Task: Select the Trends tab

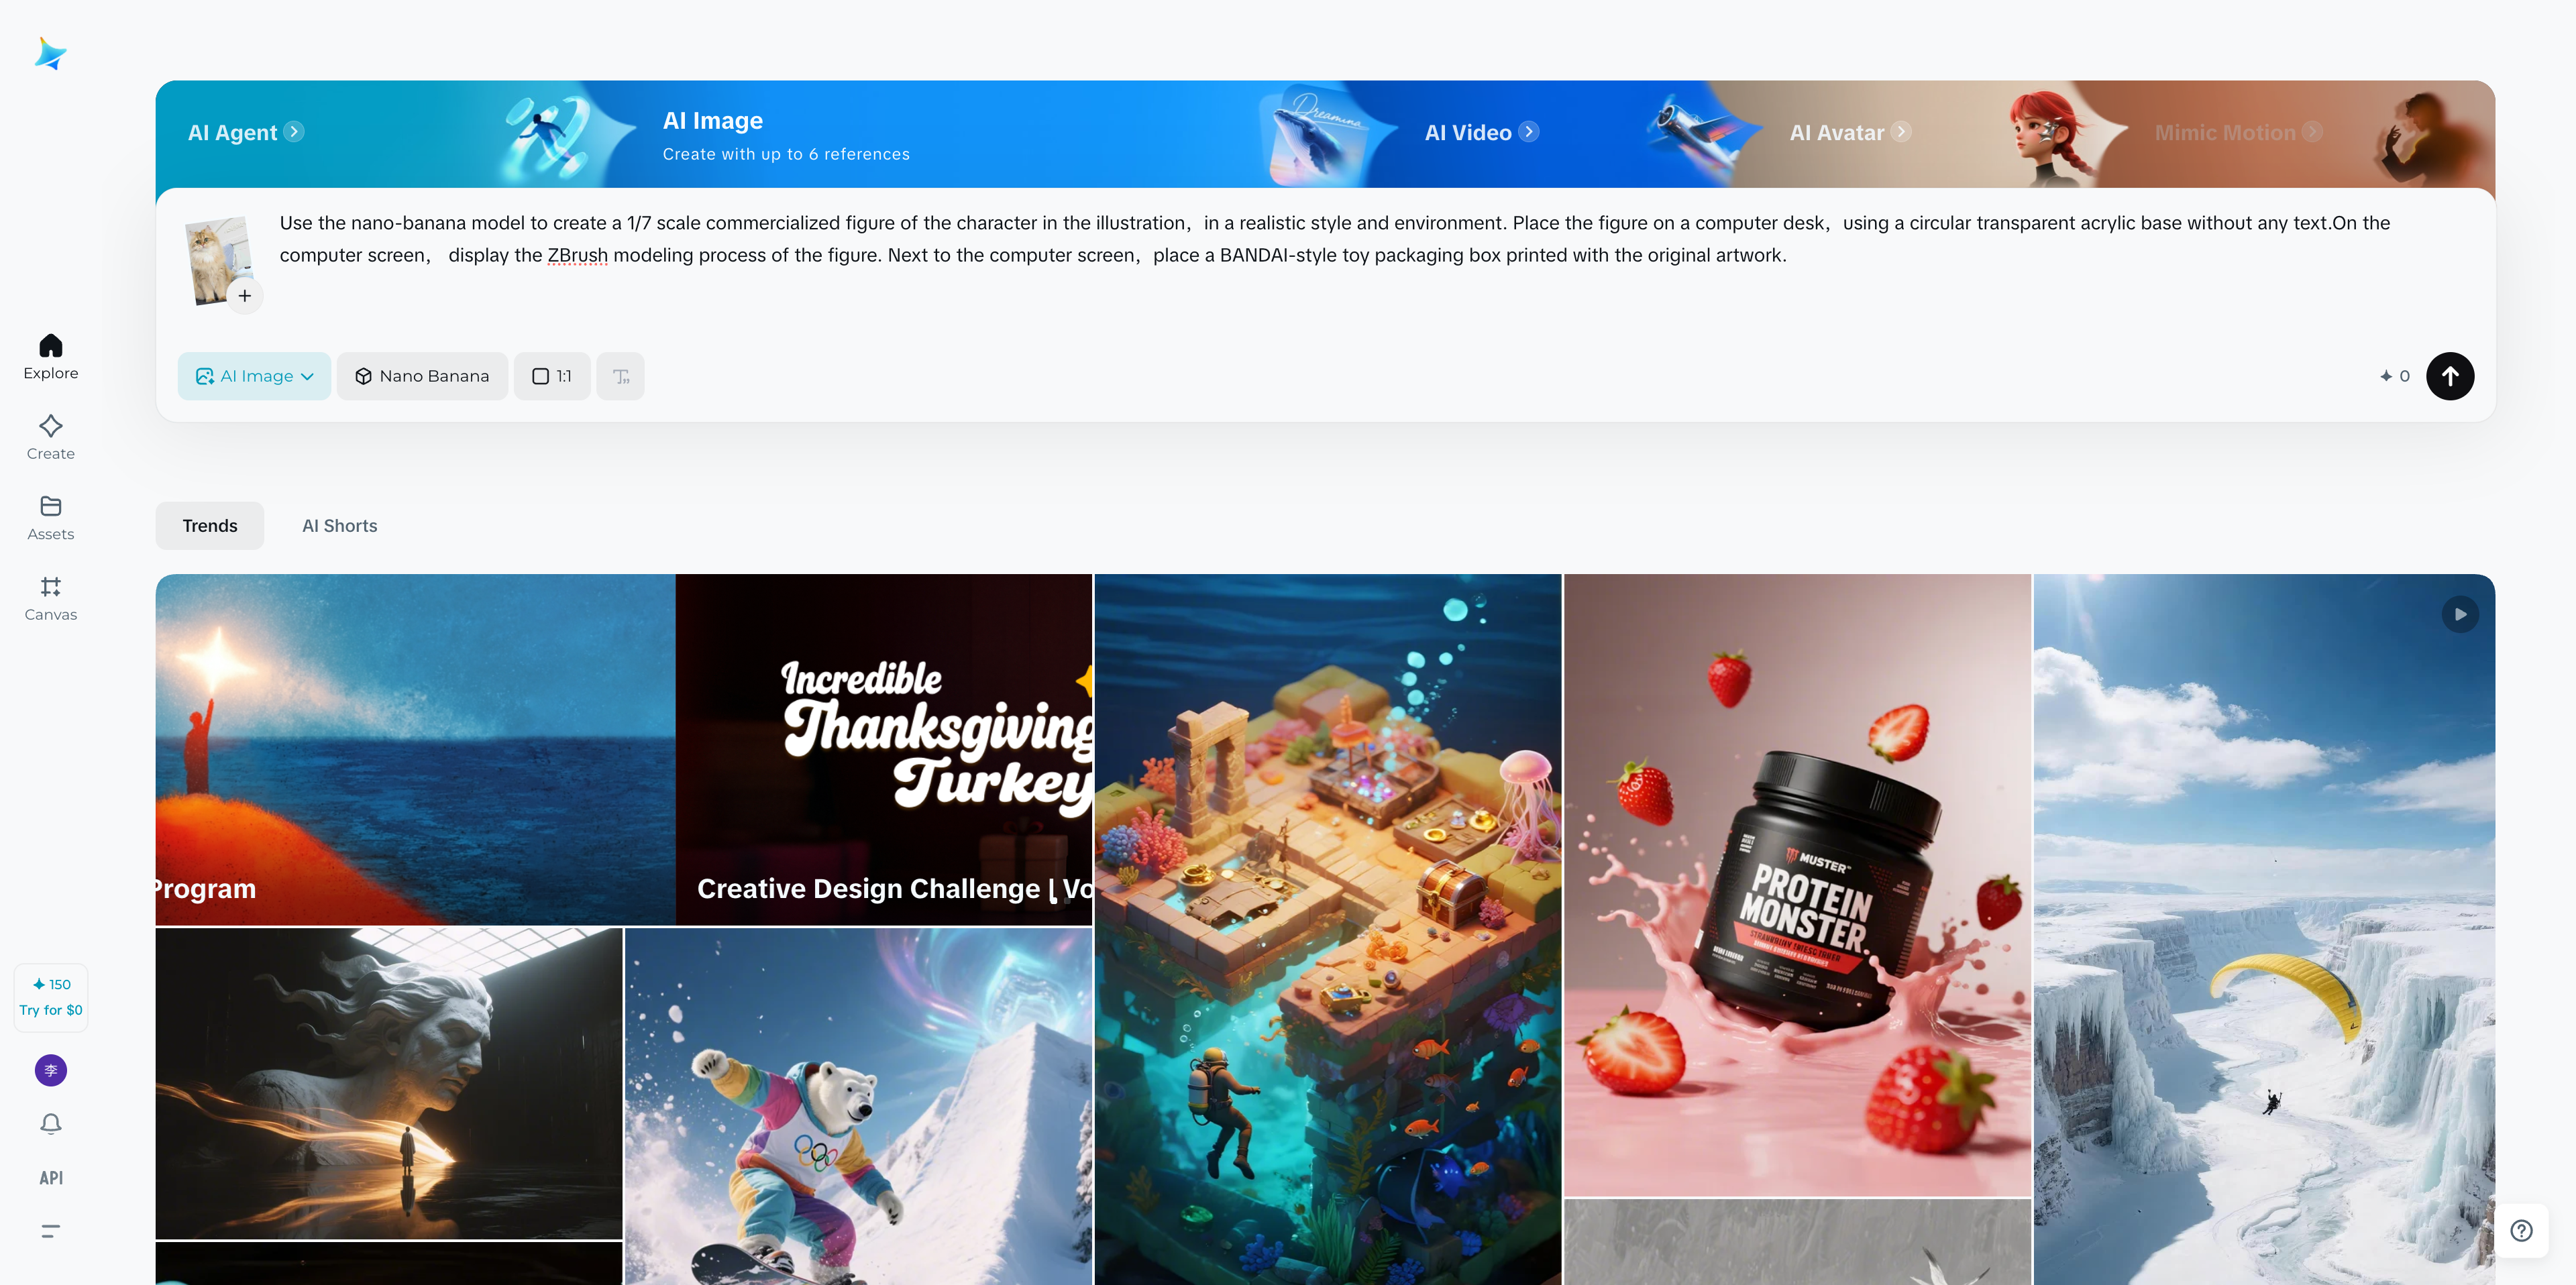Action: pos(210,526)
